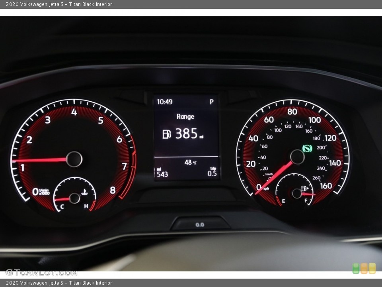Click the F mark on the fuel gauge
The width and height of the screenshot is (382, 287).
[x=306, y=201]
